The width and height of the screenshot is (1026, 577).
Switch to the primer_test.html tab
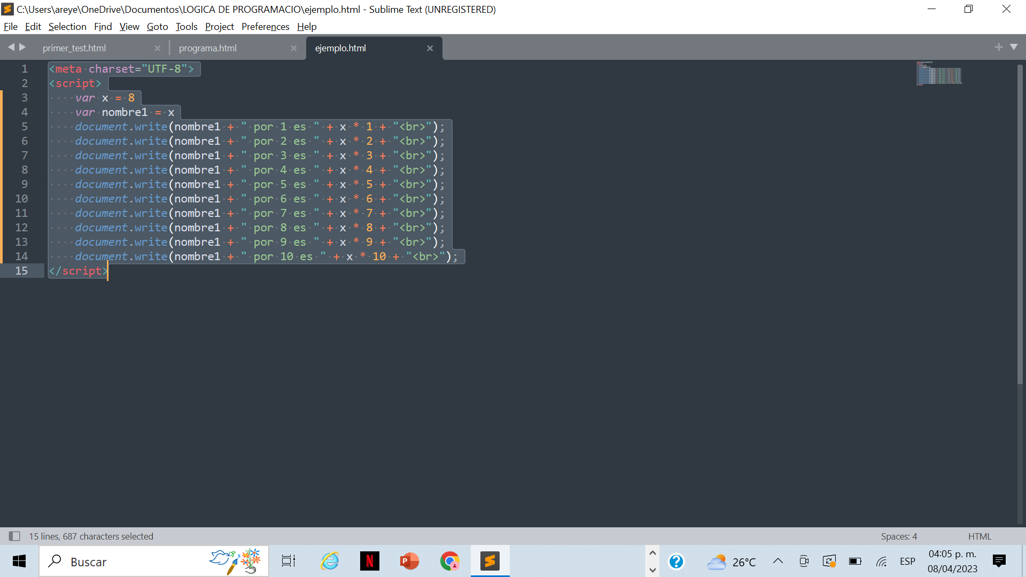coord(74,48)
